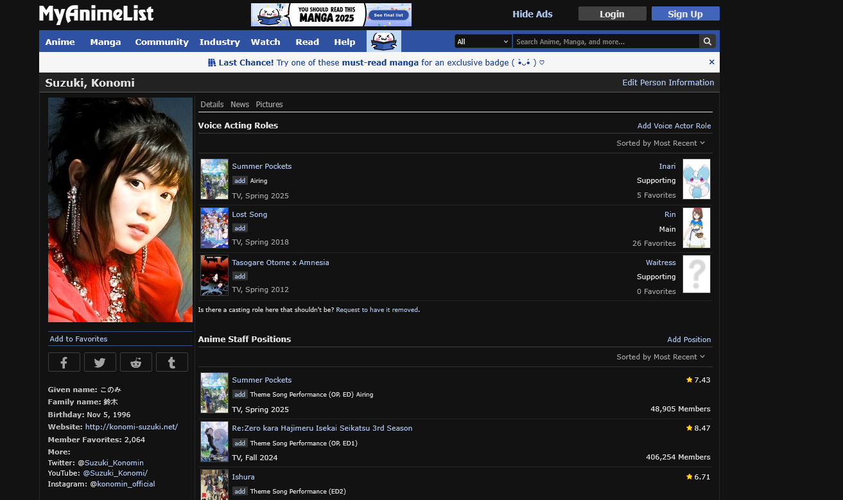Click Birthday Nov 5, 1996 text
The width and height of the screenshot is (843, 500).
(89, 415)
